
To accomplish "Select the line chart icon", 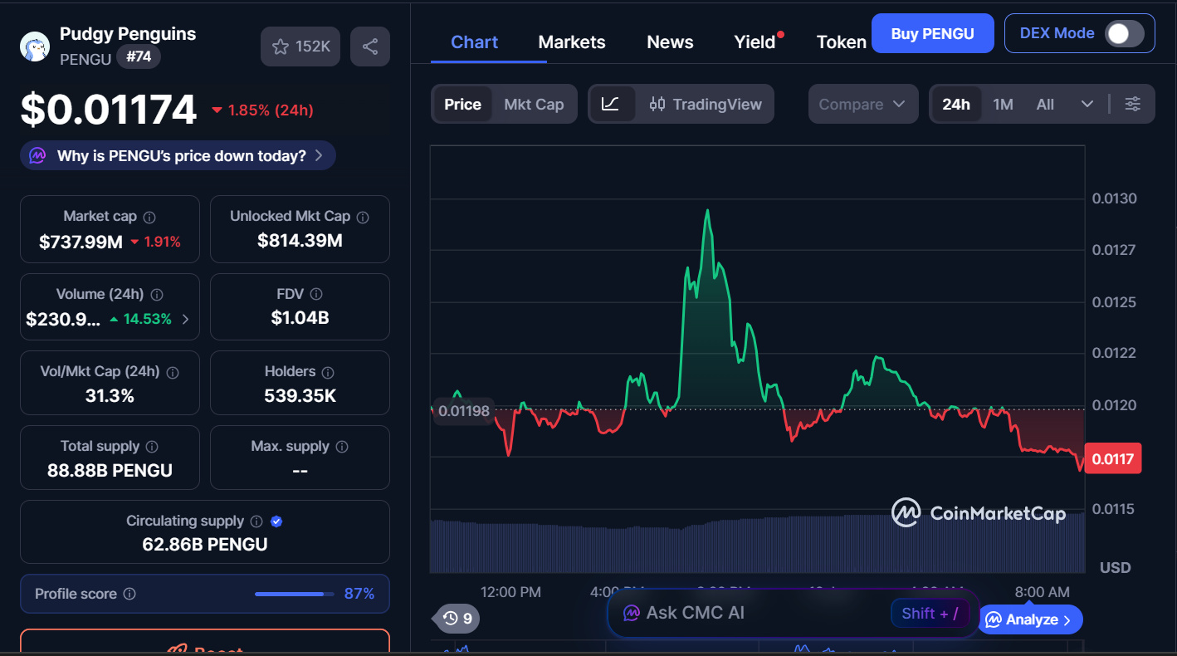I will [x=612, y=104].
